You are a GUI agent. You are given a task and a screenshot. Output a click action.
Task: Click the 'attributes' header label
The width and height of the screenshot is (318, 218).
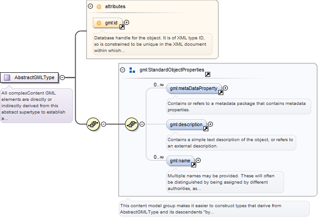[115, 6]
